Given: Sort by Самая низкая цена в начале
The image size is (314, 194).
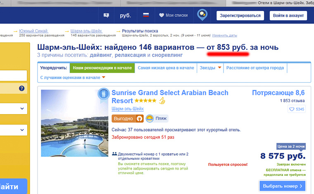Looking at the screenshot, I should (x=166, y=68).
